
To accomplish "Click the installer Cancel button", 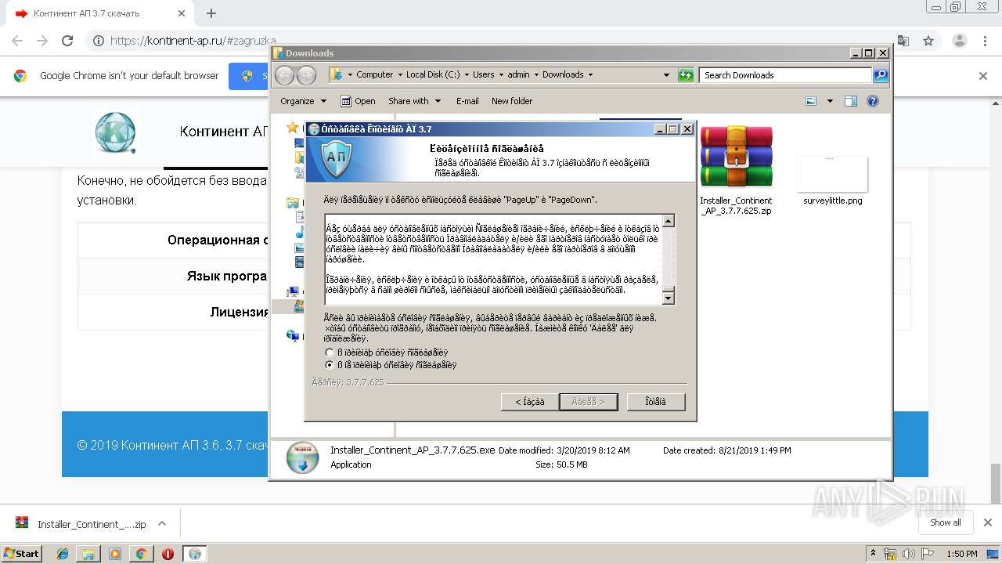I will click(x=656, y=402).
